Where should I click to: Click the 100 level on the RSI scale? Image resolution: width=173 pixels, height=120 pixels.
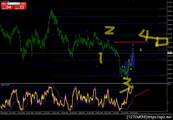[168, 85]
